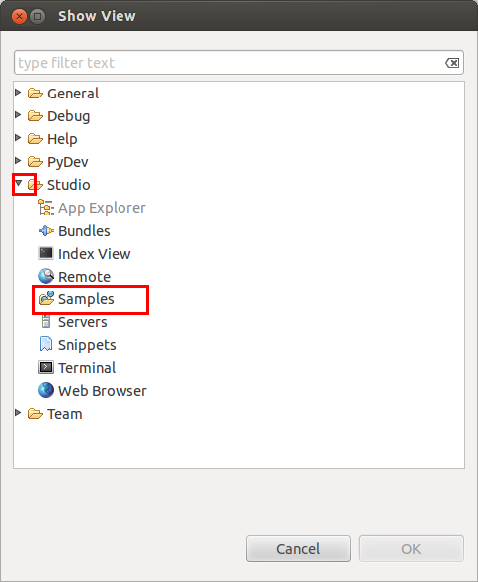This screenshot has width=478, height=582.
Task: Clear filter text with the erase icon
Action: pos(452,63)
